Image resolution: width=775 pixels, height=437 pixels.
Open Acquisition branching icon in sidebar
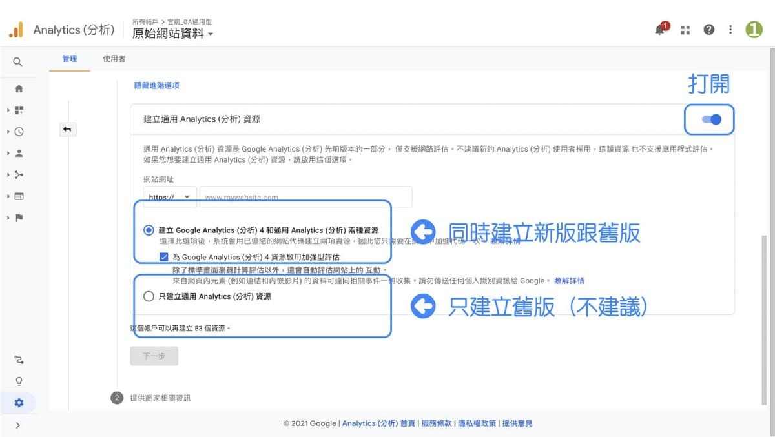19,174
